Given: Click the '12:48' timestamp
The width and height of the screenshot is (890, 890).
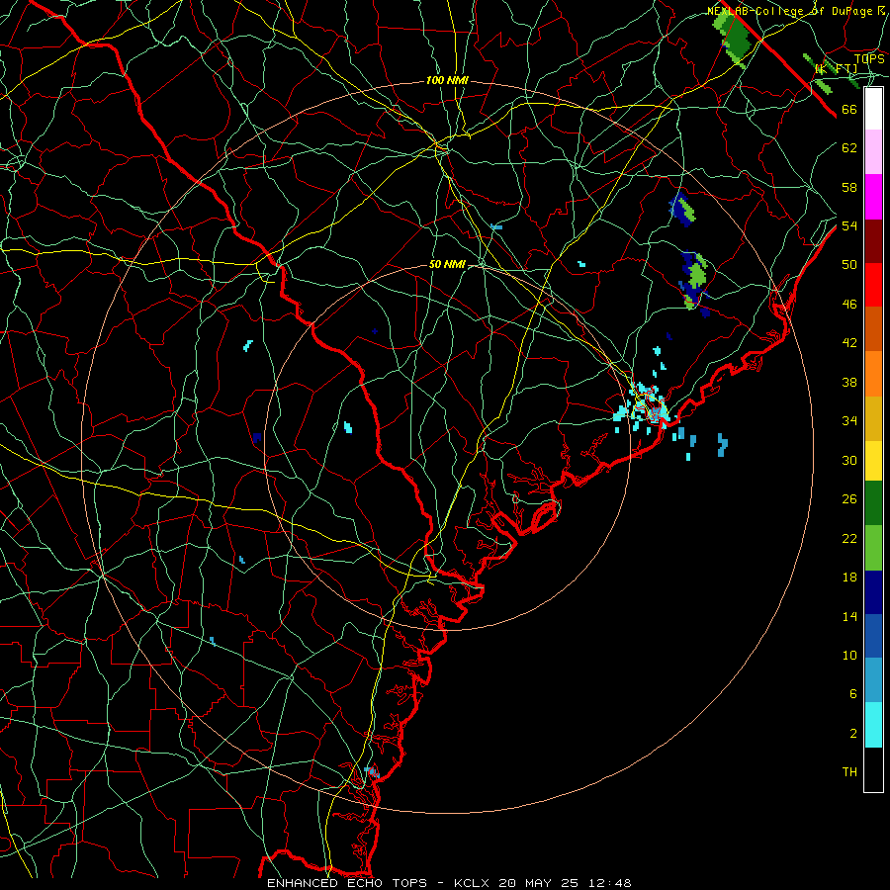Looking at the screenshot, I should tap(610, 883).
